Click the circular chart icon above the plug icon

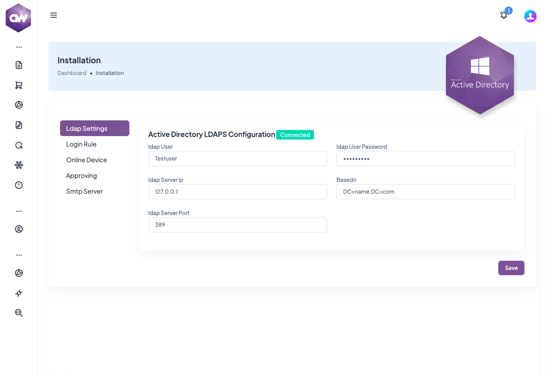[19, 273]
